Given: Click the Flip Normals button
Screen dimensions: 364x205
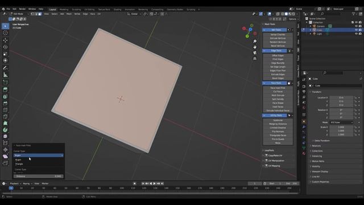Looking at the screenshot, I should pyautogui.click(x=278, y=132).
